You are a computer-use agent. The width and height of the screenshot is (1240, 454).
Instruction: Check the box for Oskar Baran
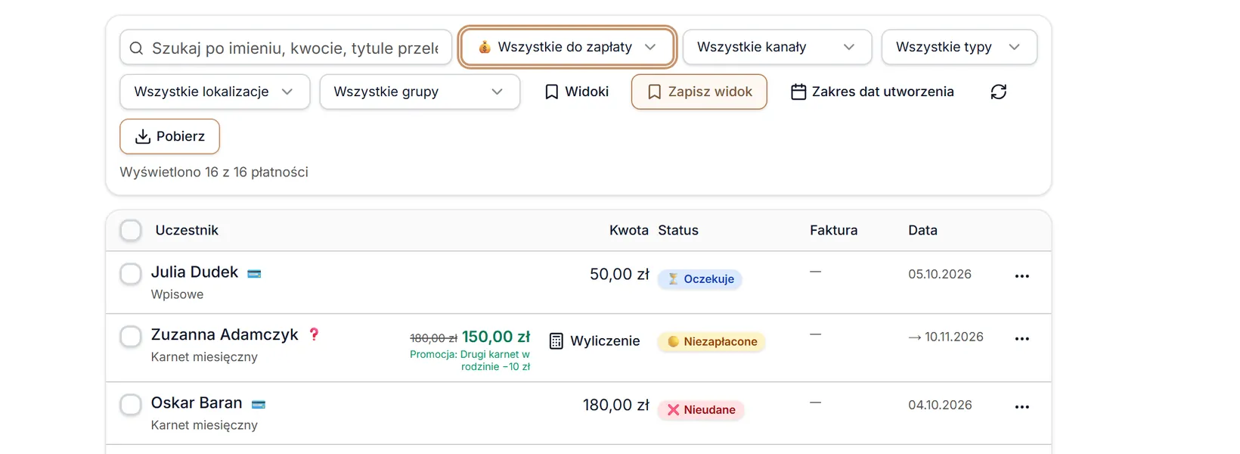tap(131, 405)
